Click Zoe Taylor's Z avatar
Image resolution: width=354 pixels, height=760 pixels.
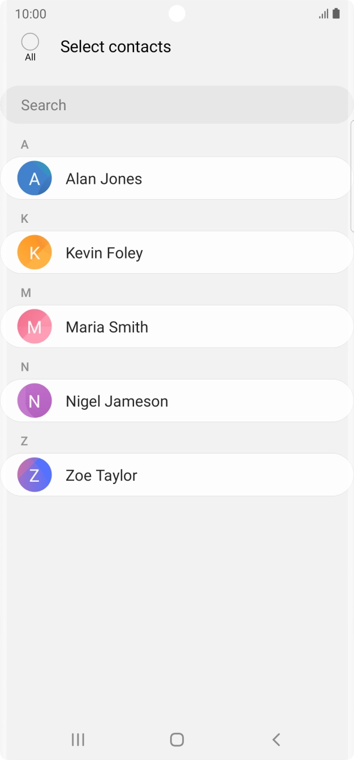[x=34, y=475]
